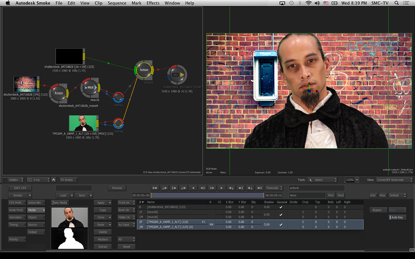This screenshot has height=259, width=415.
Task: Open the Sequence menu
Action: click(x=117, y=3)
